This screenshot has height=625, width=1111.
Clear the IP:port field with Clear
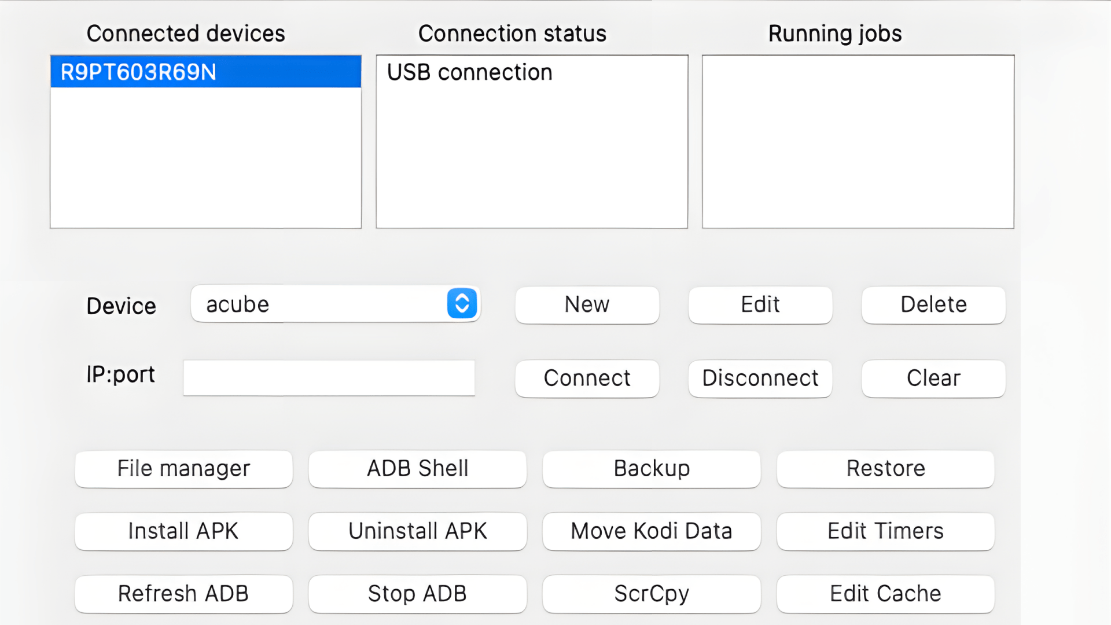933,378
